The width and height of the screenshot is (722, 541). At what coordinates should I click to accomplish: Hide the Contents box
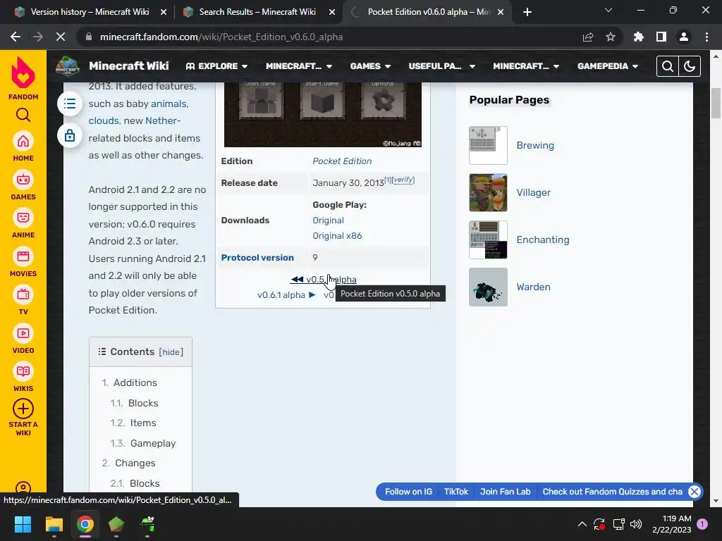[x=171, y=352]
